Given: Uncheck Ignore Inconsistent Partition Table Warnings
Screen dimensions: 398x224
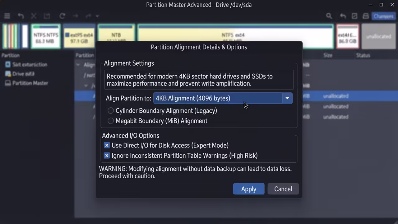Looking at the screenshot, I should pos(107,156).
